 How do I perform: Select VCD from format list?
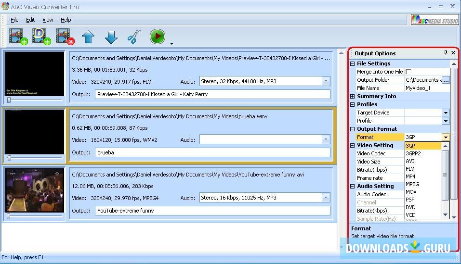click(423, 214)
